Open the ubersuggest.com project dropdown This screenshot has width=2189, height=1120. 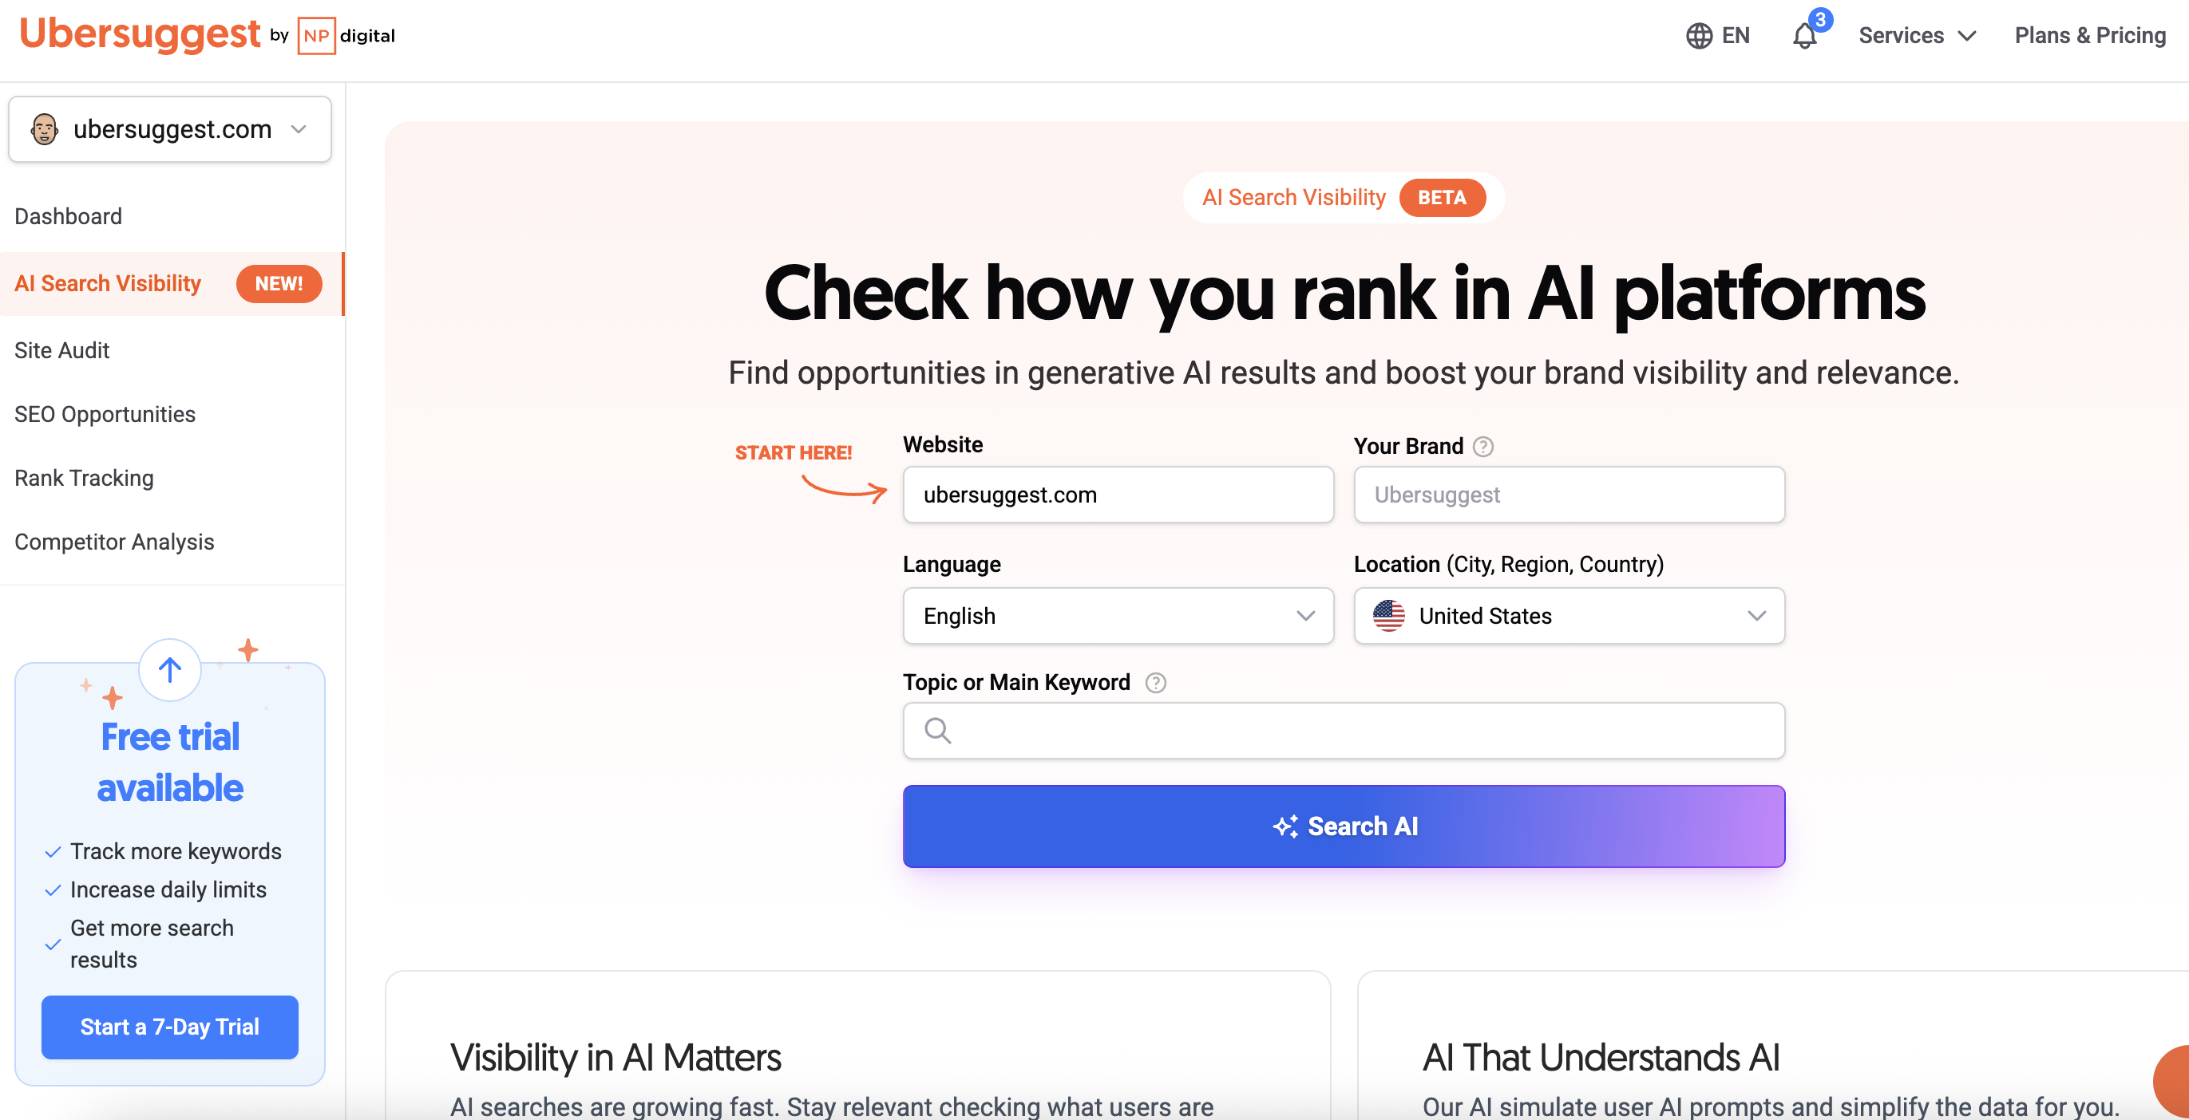(170, 129)
